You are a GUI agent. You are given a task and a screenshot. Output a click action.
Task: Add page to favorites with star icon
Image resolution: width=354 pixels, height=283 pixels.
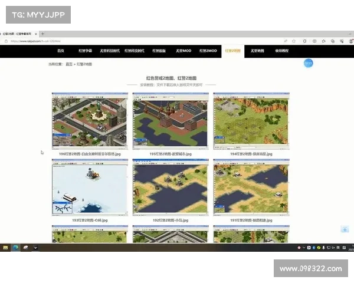(294, 41)
